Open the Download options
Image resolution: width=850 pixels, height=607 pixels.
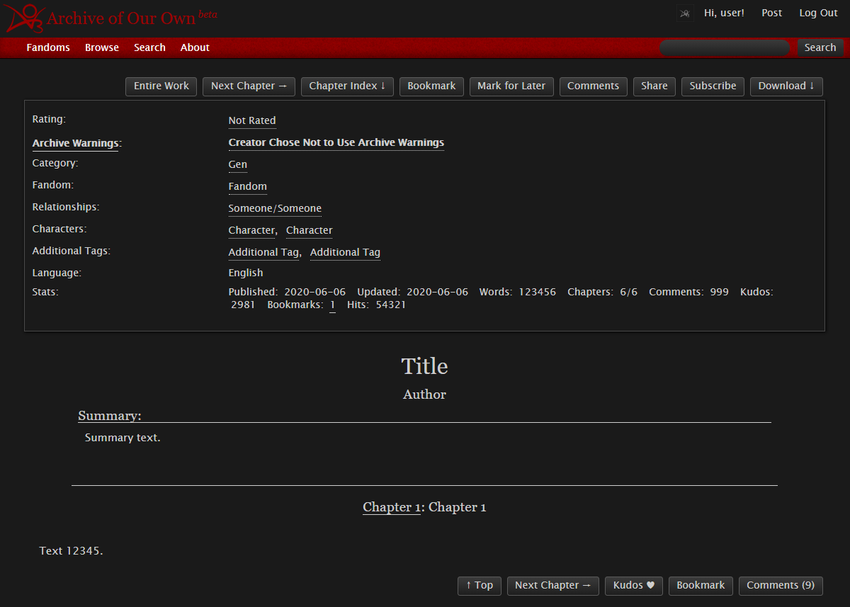point(786,86)
